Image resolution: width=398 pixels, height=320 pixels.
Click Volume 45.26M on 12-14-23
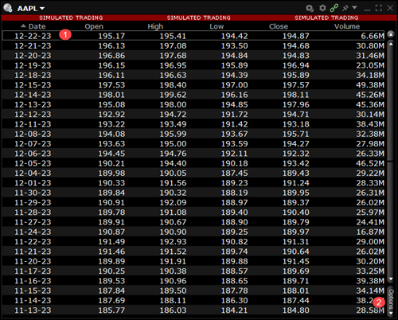(370, 95)
